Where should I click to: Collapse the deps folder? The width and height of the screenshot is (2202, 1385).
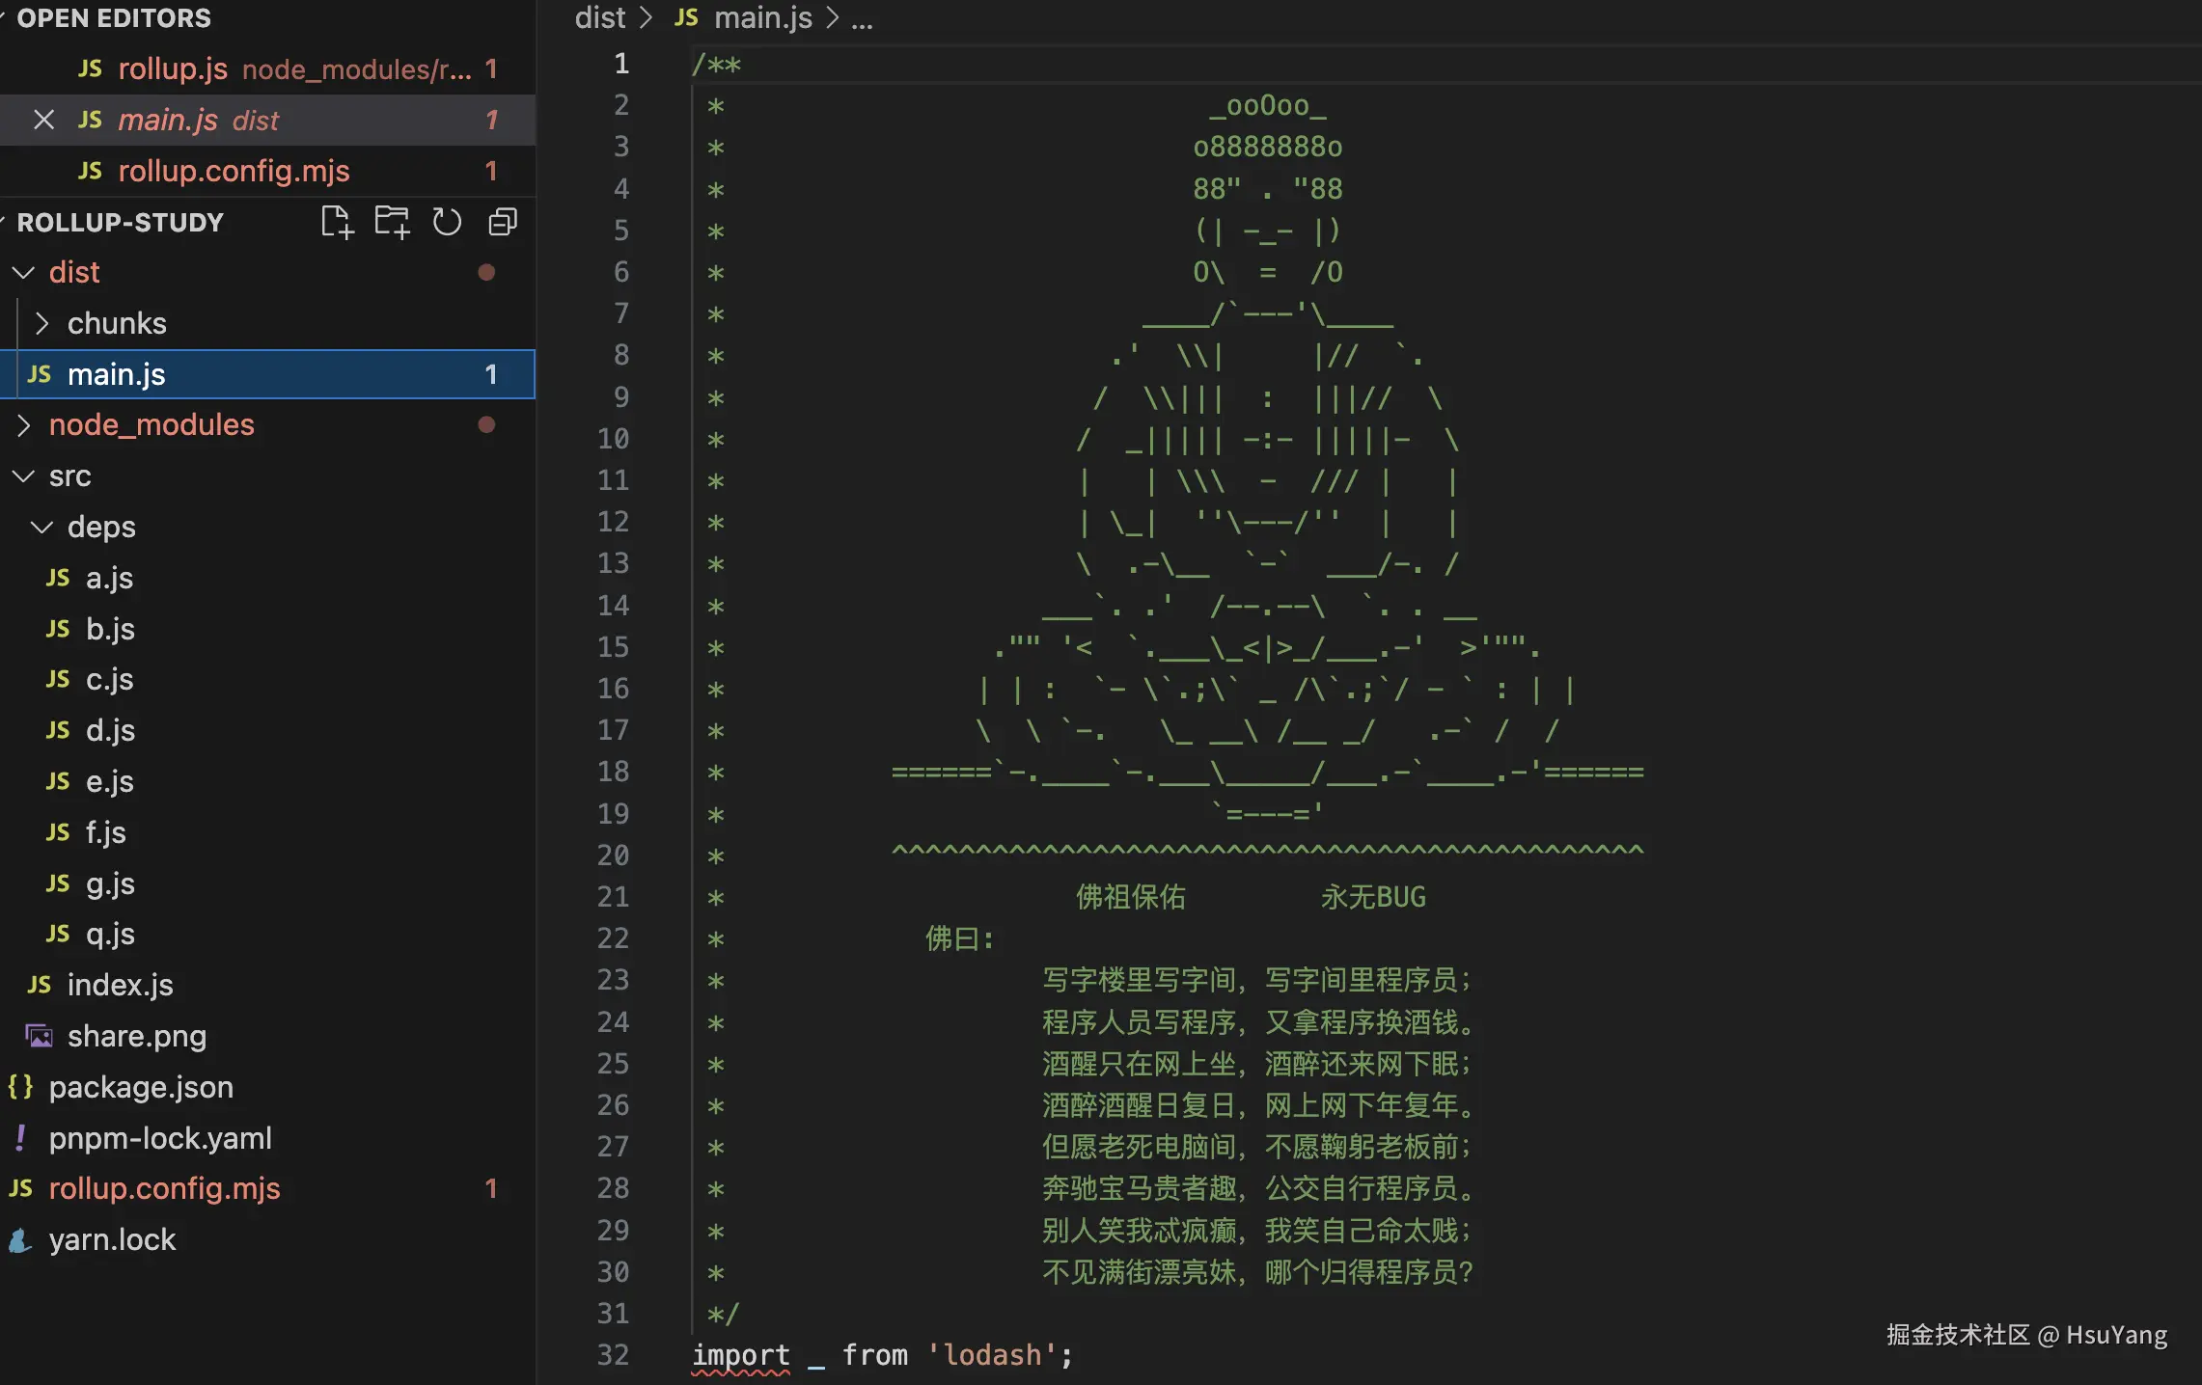[x=41, y=527]
